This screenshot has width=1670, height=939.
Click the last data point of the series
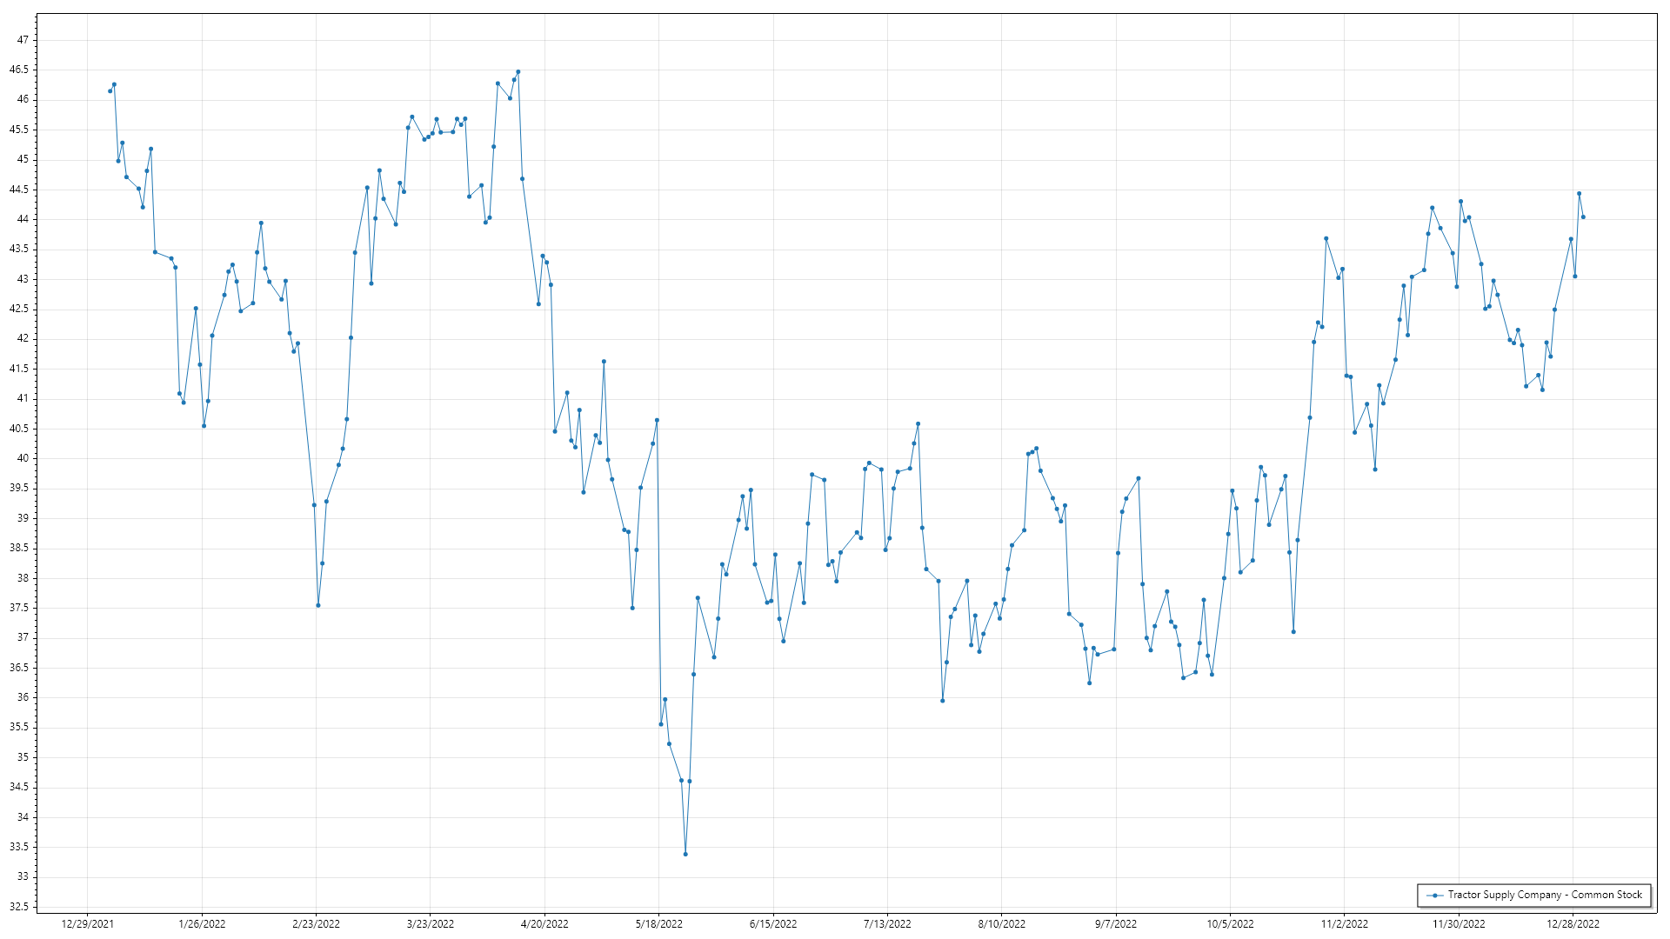[x=1583, y=216]
